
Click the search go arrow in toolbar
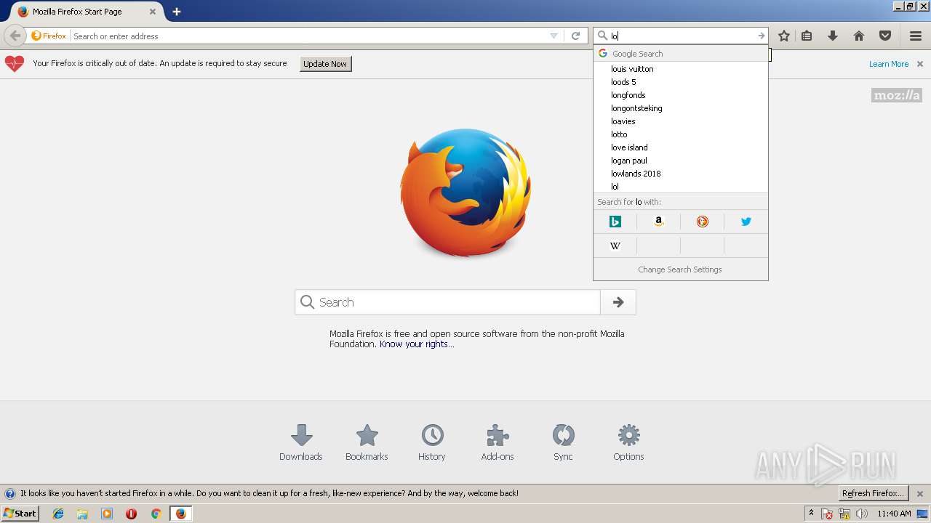761,36
